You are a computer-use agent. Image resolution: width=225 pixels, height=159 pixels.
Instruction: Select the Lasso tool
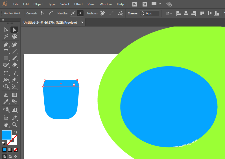click(x=14, y=37)
